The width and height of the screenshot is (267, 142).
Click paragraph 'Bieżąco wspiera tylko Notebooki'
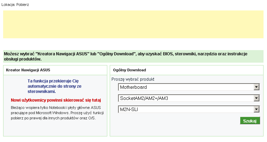point(57,113)
